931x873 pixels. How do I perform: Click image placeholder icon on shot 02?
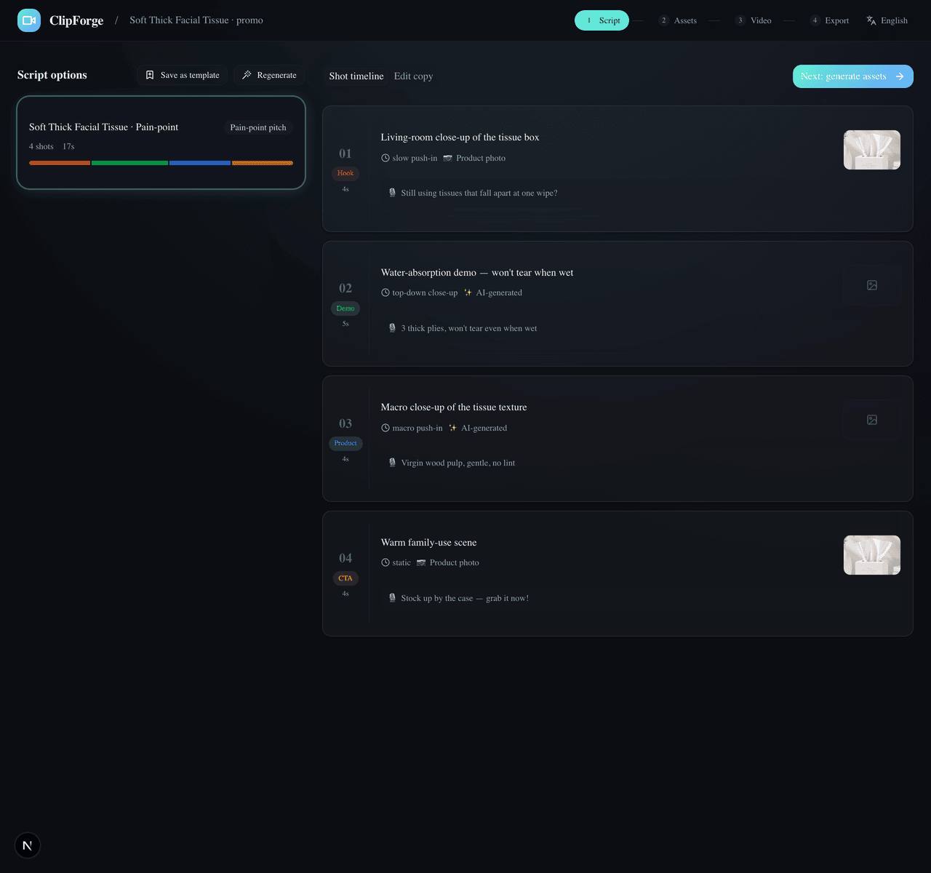(872, 285)
